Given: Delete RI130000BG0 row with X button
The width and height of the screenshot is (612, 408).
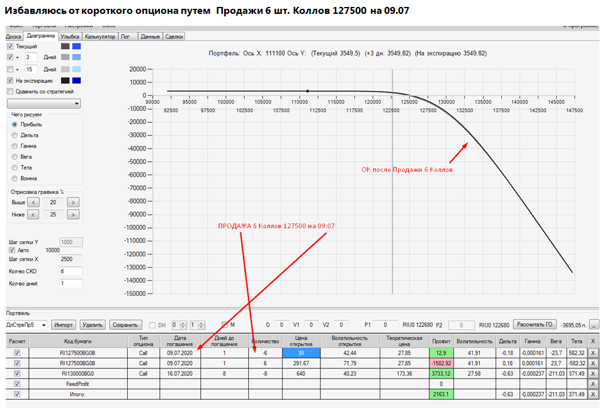Looking at the screenshot, I should click(593, 373).
